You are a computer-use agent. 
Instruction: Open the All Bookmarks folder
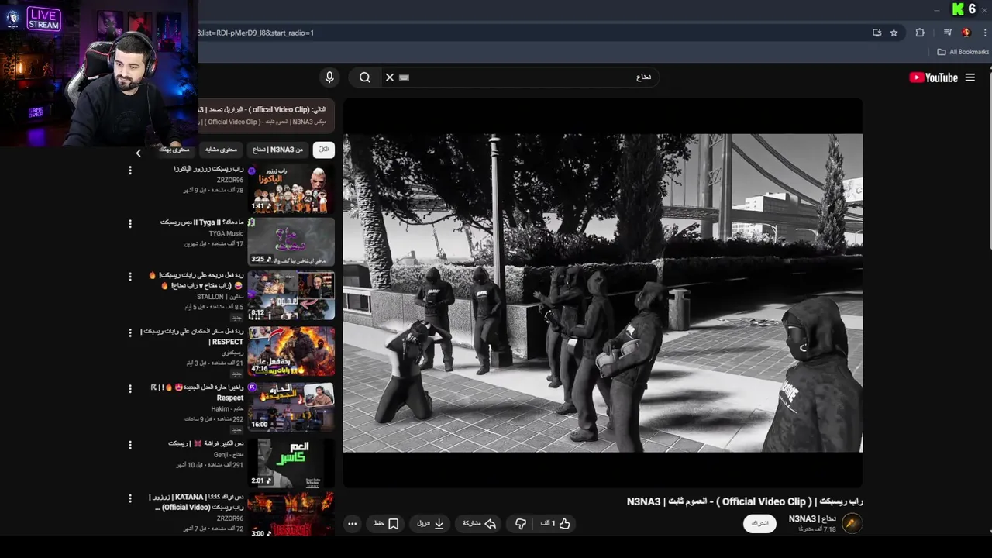coord(963,52)
